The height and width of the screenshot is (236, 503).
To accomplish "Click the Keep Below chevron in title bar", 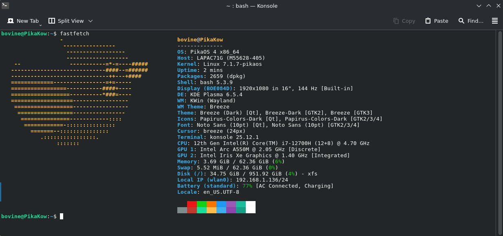I will pyautogui.click(x=479, y=6).
